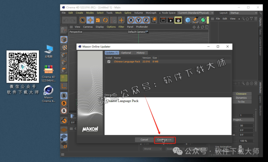Activate the Rotate tool

tap(105, 20)
